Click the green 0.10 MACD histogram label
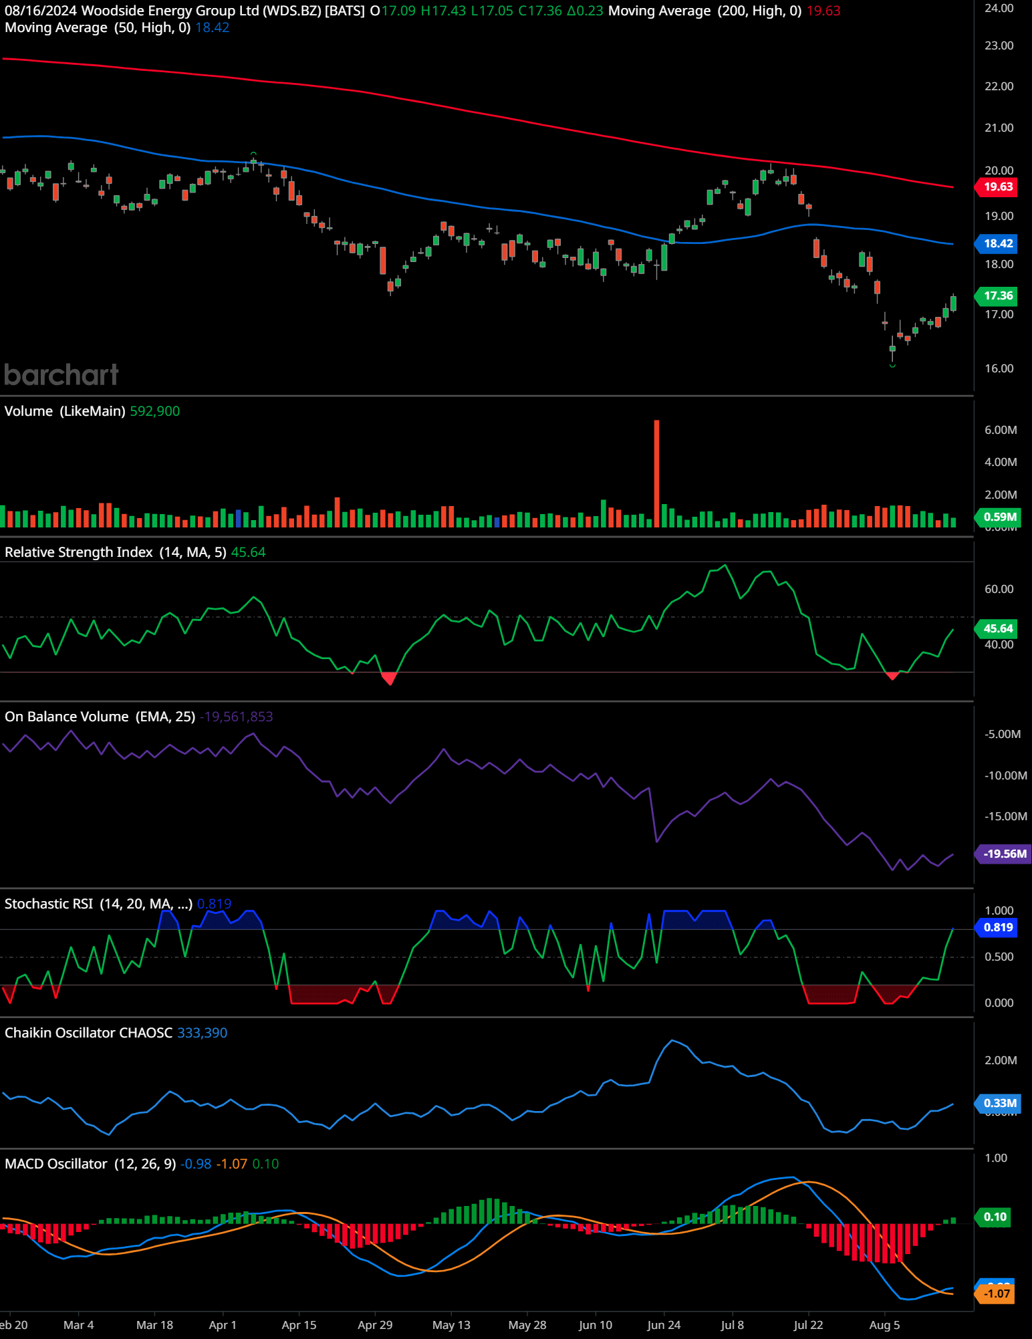 tap(993, 1217)
